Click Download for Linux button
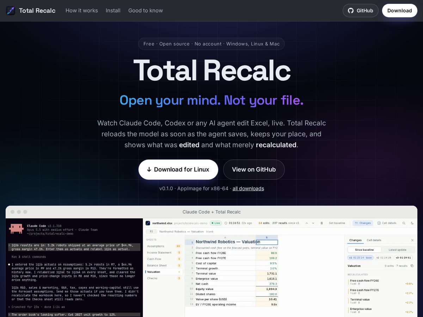Screen dimensions: 423x317 (x=178, y=169)
